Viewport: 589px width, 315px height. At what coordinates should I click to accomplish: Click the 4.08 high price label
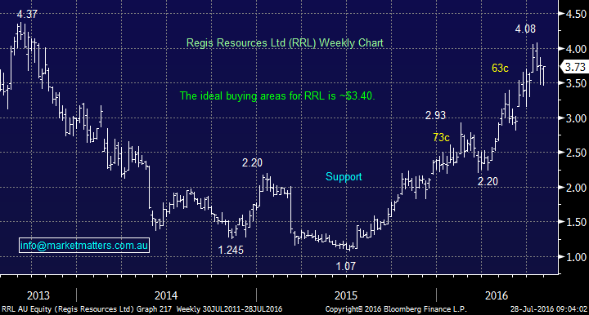pos(525,29)
